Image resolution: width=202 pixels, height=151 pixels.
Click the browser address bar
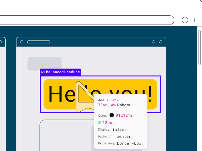(87, 20)
